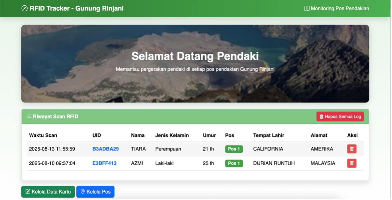This screenshot has height=200, width=392.
Task: Open the UID link B3ADBA29
Action: click(105, 149)
